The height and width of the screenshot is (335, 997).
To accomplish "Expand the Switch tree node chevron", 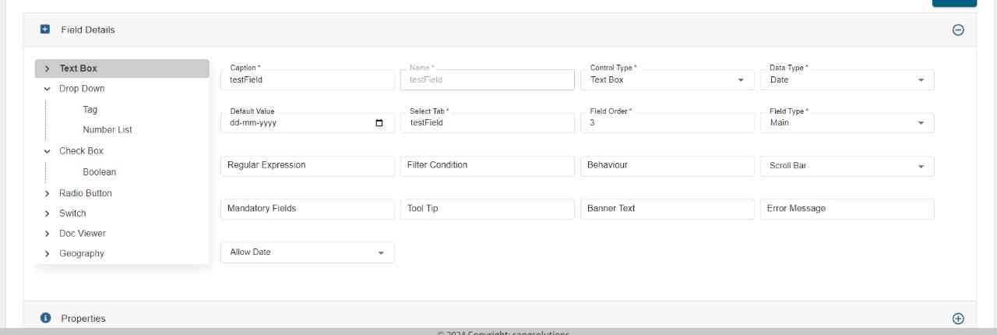I will [48, 213].
